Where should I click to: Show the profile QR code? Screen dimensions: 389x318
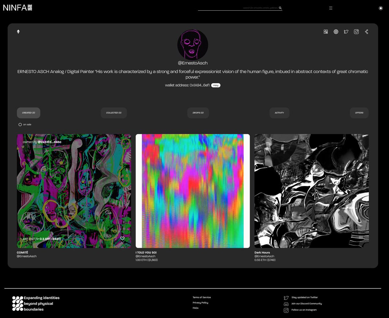point(326,32)
